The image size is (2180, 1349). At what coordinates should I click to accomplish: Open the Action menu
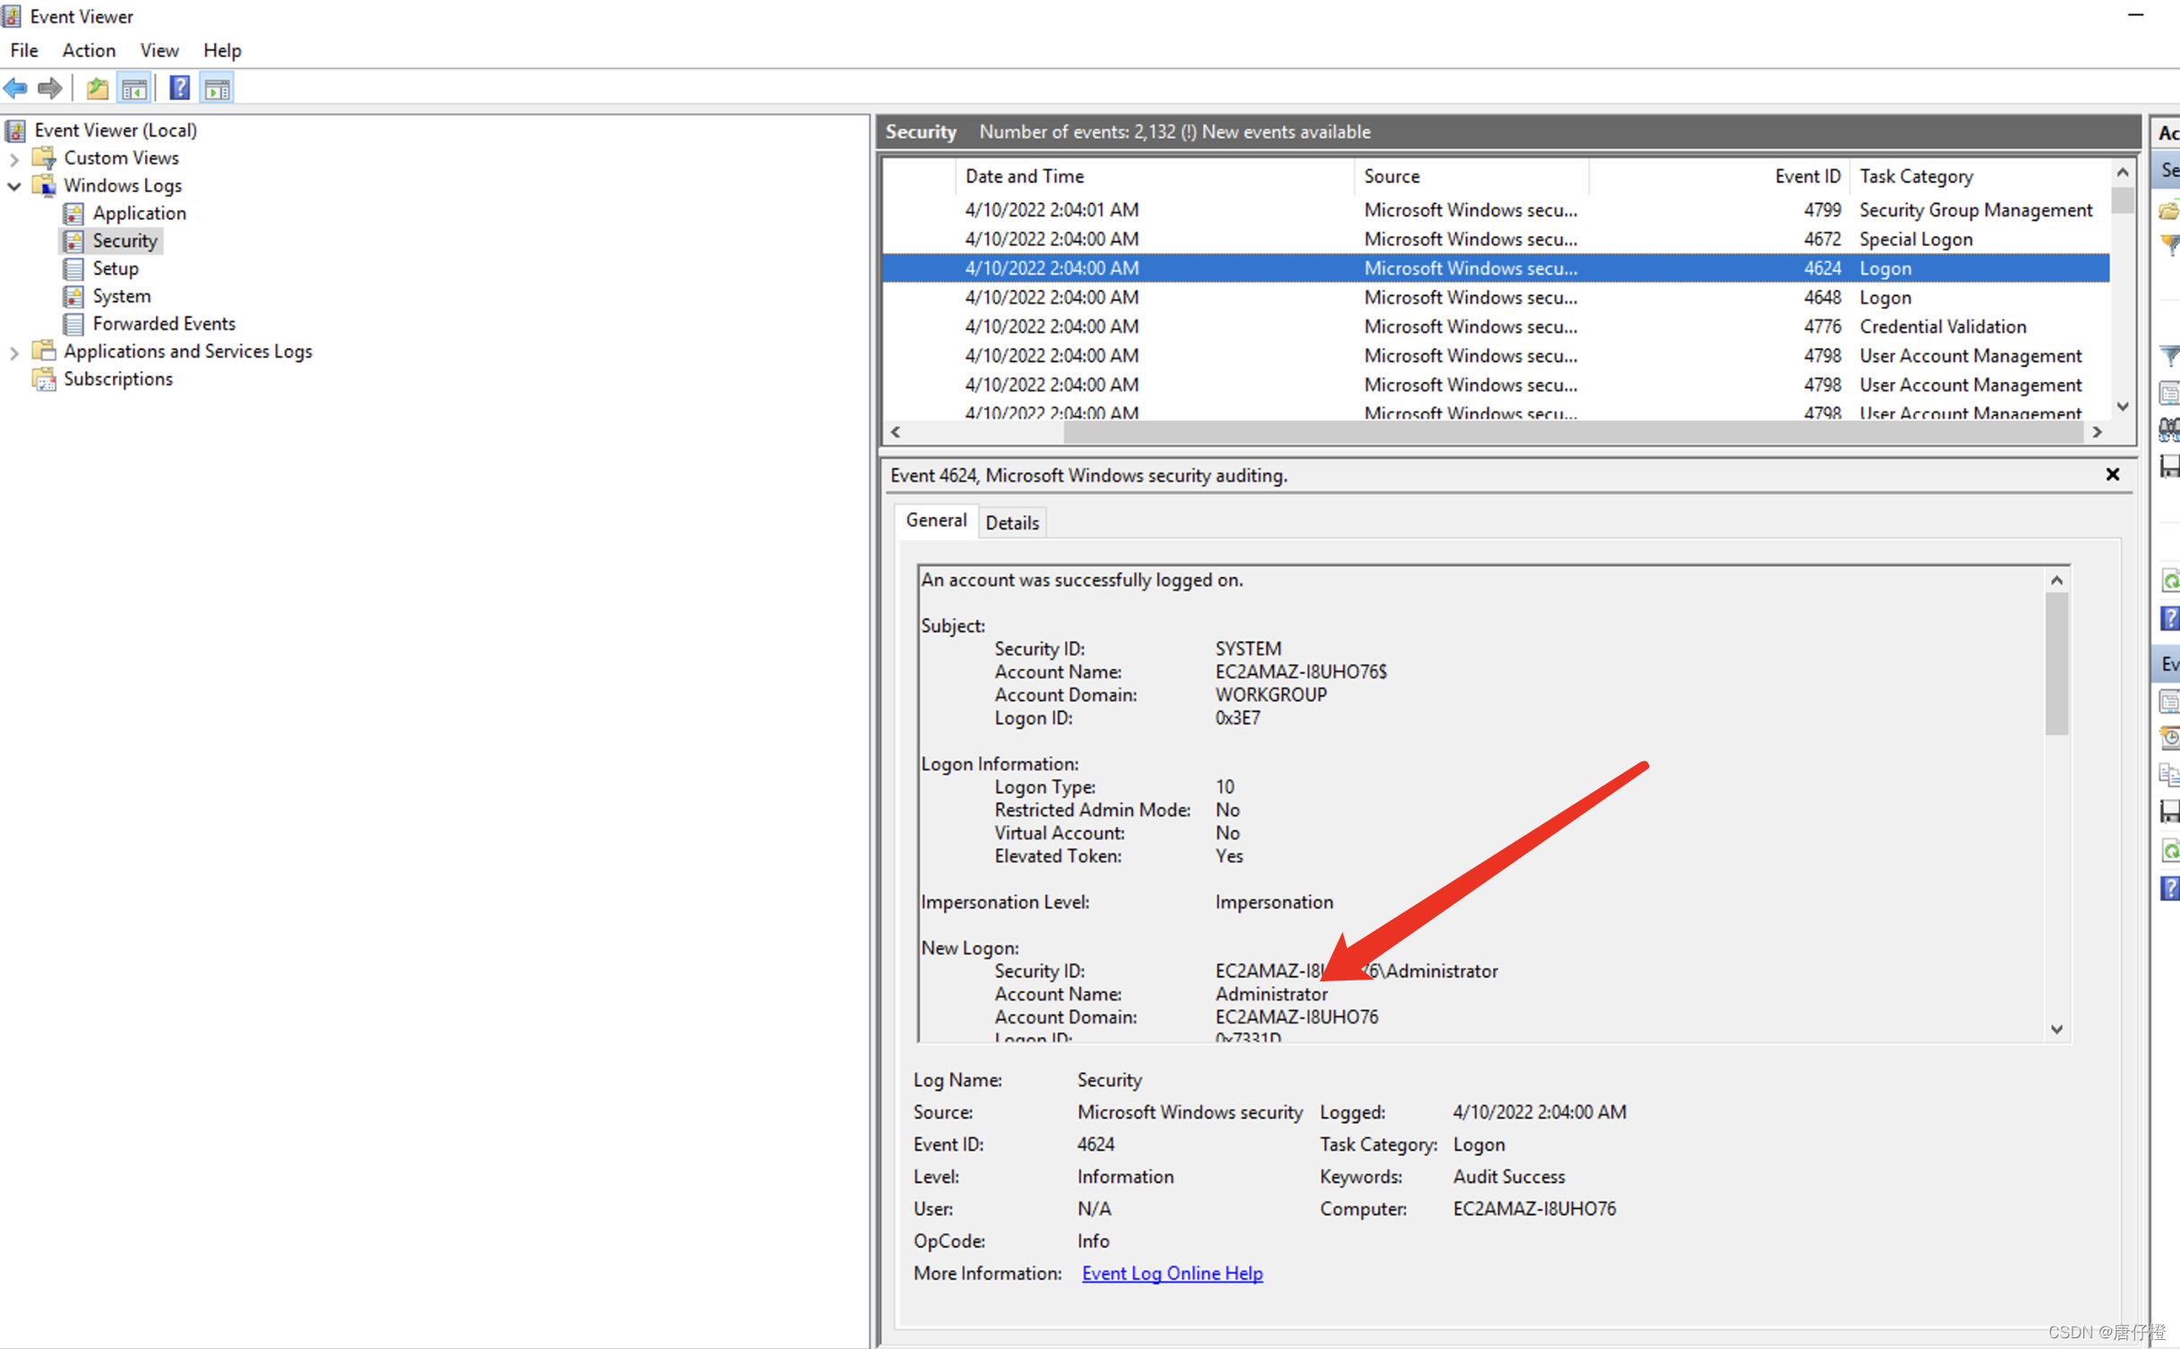pyautogui.click(x=89, y=50)
